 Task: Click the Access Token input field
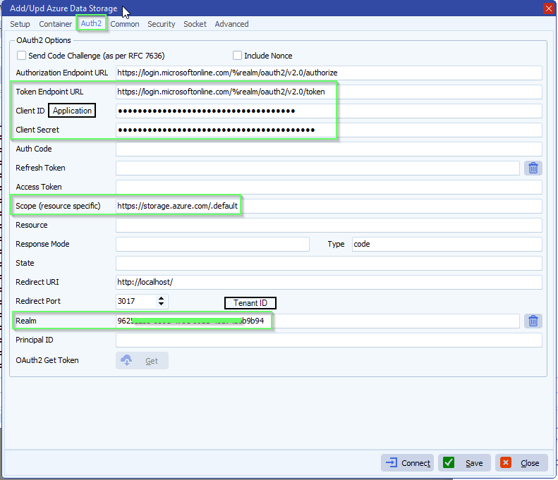tap(329, 187)
